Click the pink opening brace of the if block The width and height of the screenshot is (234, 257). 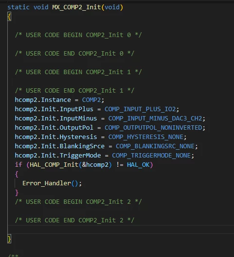point(17,174)
